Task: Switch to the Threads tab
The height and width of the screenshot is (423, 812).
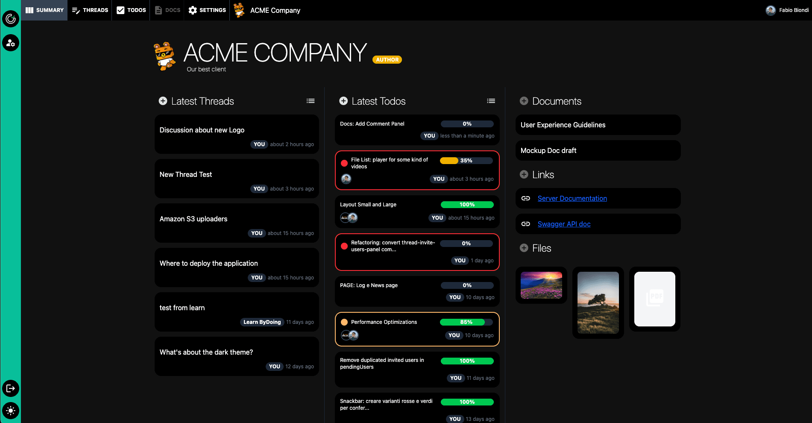Action: (x=90, y=10)
